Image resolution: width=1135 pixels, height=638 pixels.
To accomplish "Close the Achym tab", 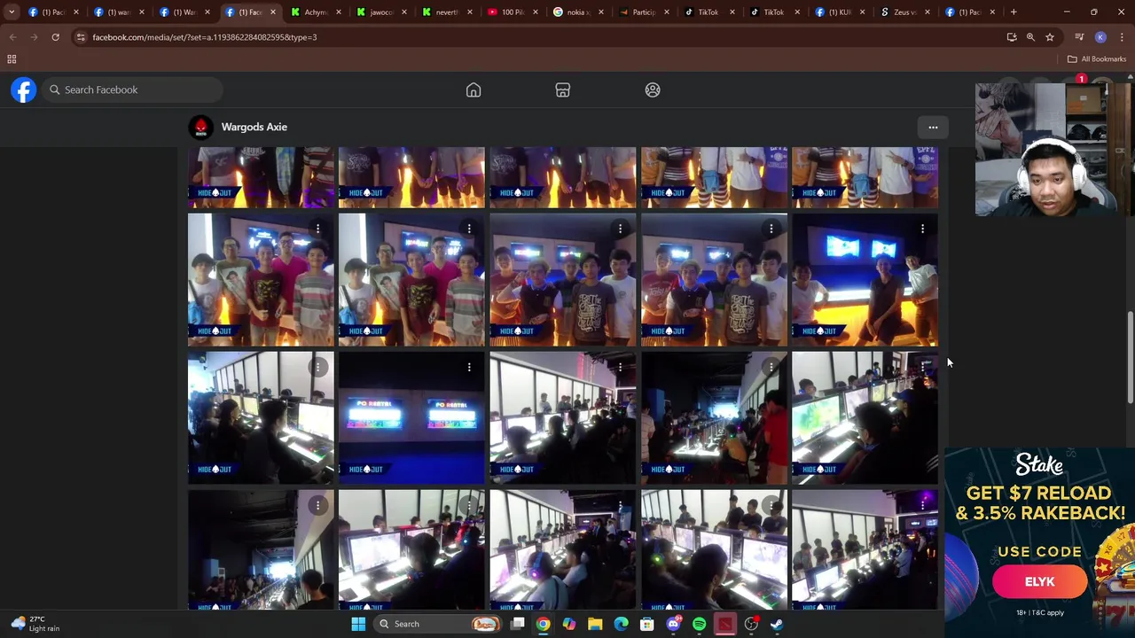I will point(338,12).
